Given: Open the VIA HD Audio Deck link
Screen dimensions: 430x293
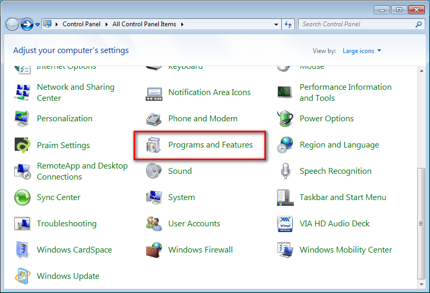Looking at the screenshot, I should [334, 224].
